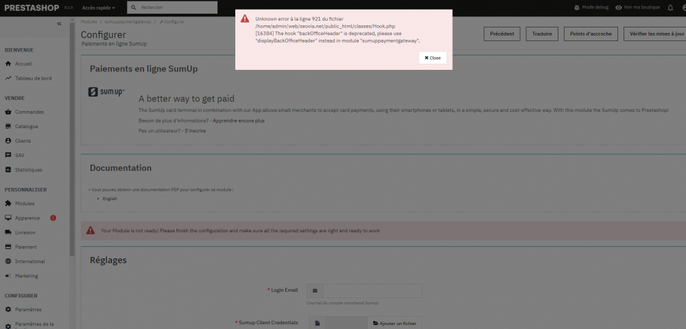Follow the S'inscrire link

195,131
